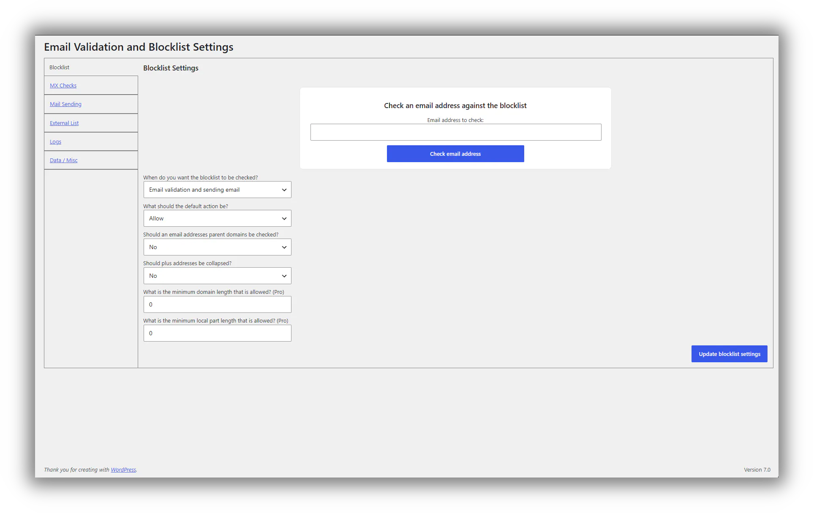
Task: Go to the External List tab
Action: click(x=64, y=123)
